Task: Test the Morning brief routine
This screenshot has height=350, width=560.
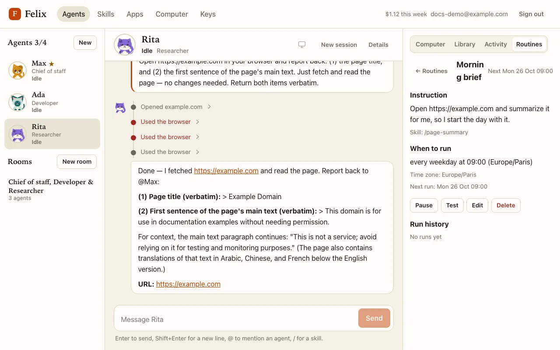Action: click(x=452, y=205)
